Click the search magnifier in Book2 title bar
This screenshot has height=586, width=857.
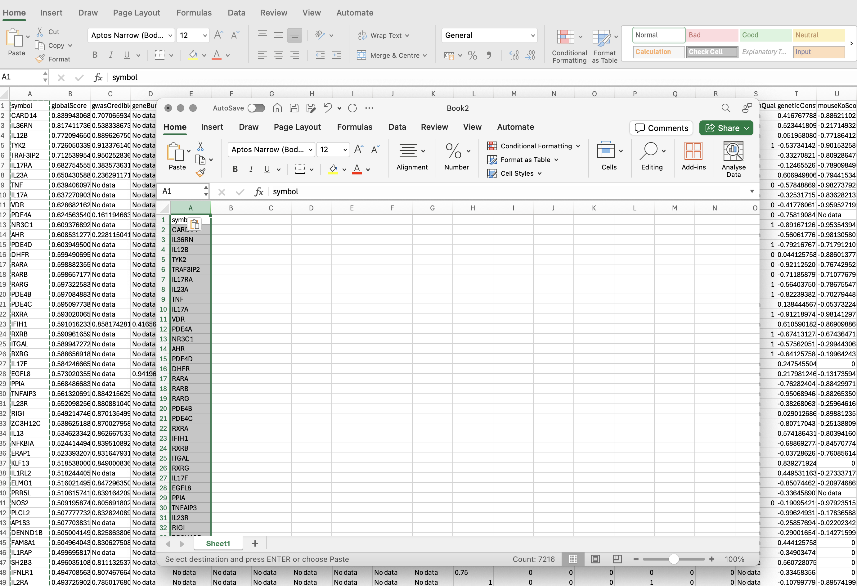click(725, 108)
